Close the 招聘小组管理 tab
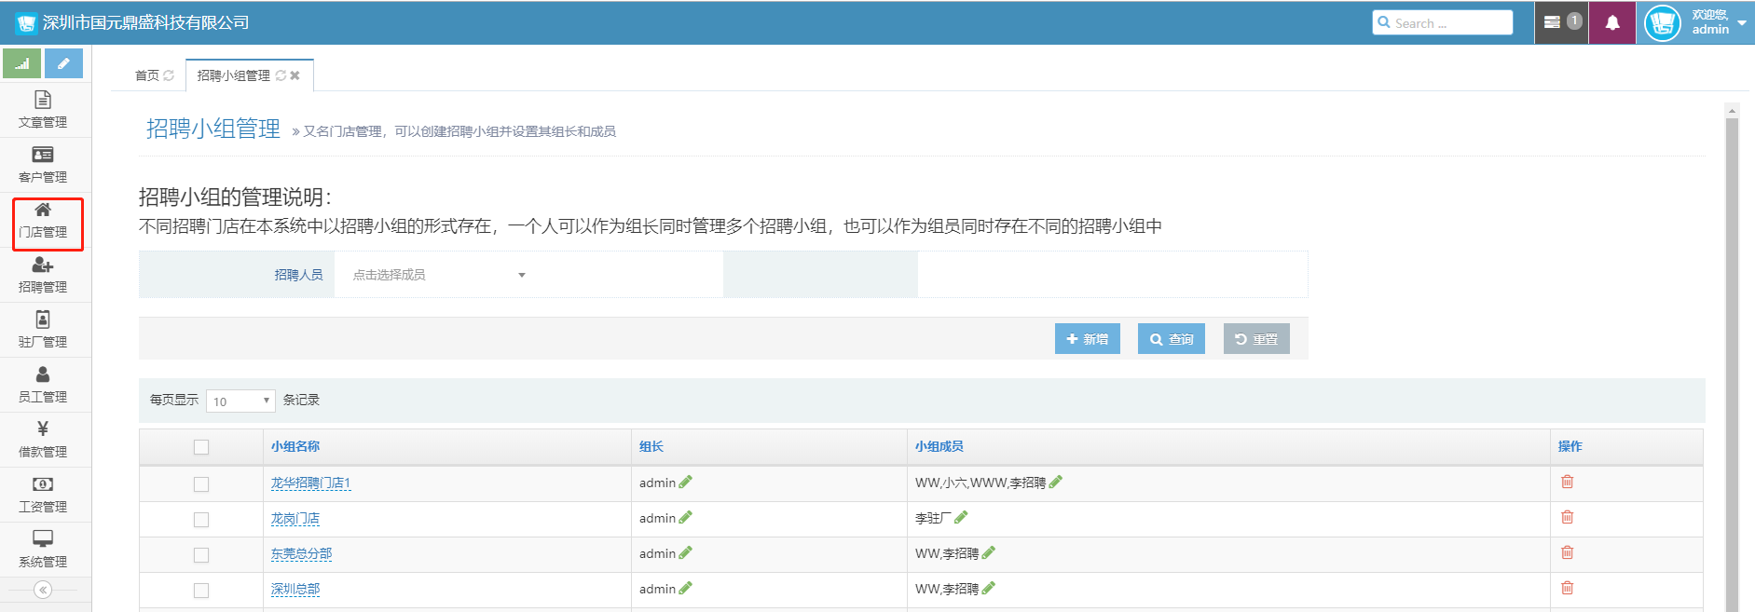Viewport: 1755px width, 612px height. point(295,75)
